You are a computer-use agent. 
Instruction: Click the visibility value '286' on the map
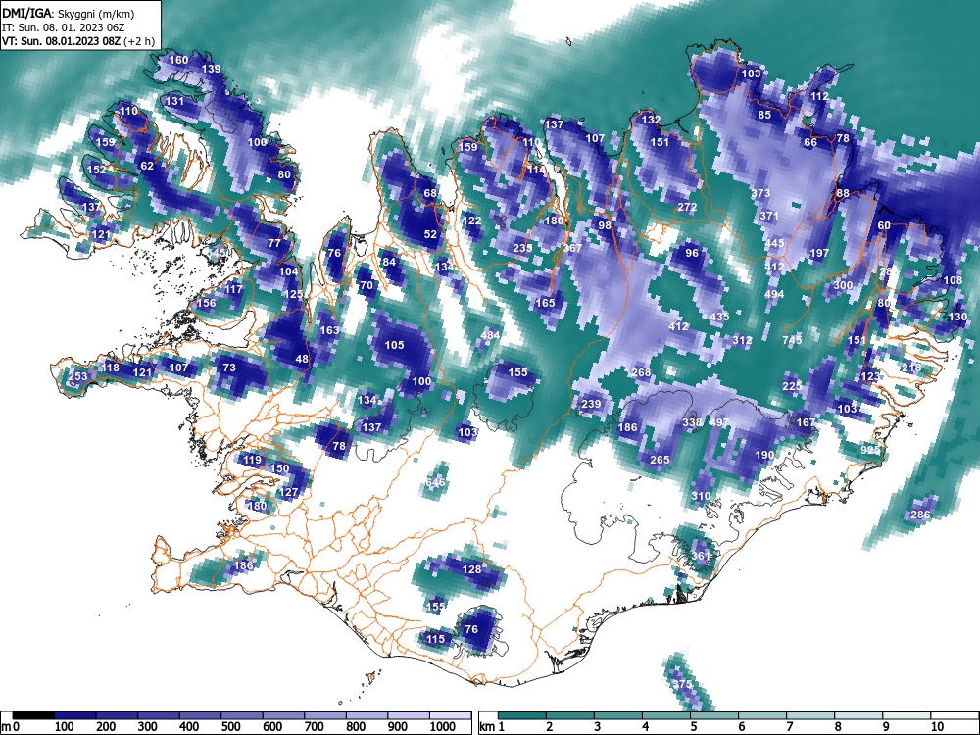pyautogui.click(x=920, y=514)
